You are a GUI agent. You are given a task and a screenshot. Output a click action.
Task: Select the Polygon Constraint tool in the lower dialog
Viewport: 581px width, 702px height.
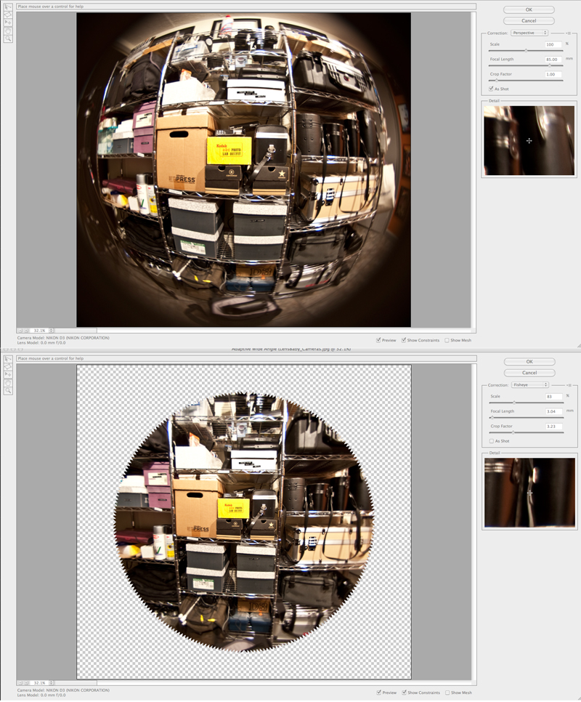pos(8,367)
